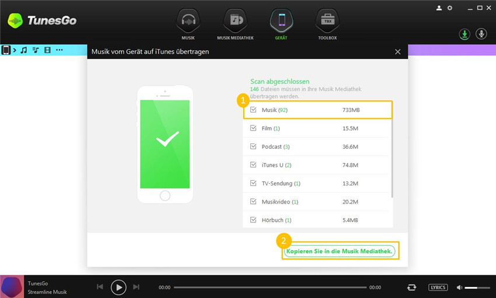Image resolution: width=496 pixels, height=298 pixels.
Task: Play the current track
Action: click(118, 288)
